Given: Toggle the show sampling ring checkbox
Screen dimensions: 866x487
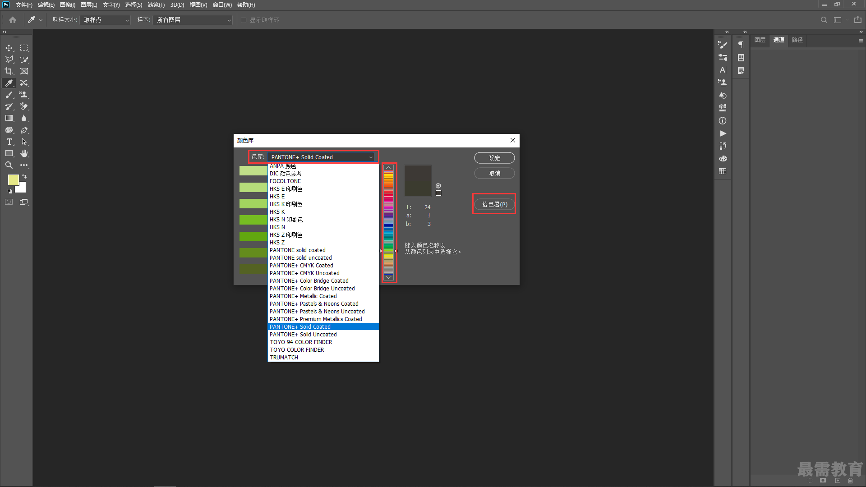Looking at the screenshot, I should coord(244,20).
